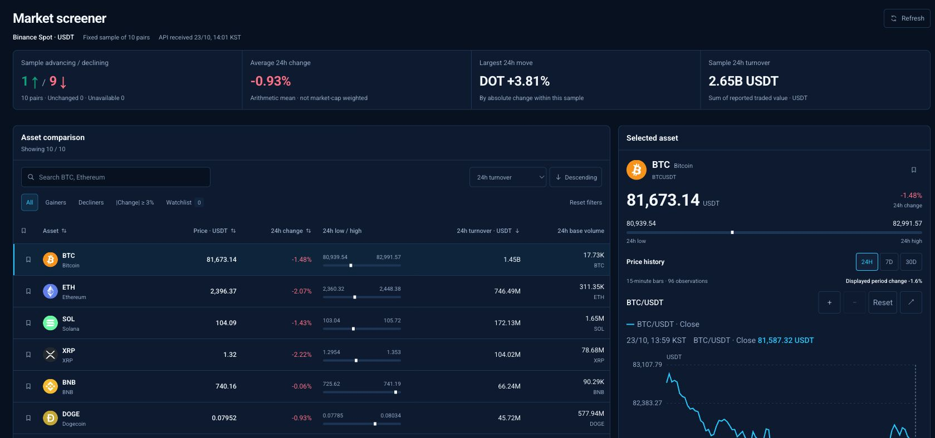Viewport: 935px width, 438px height.
Task: Reset the BTC/USDT chart zoom
Action: [882, 302]
